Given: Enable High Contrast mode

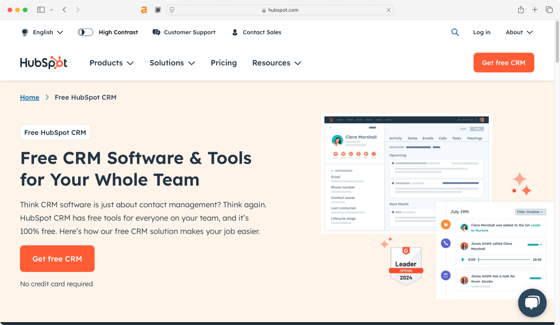Looking at the screenshot, I should [85, 32].
